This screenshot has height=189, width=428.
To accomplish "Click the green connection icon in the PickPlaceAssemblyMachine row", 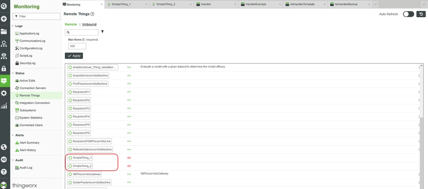I will 129,84.
